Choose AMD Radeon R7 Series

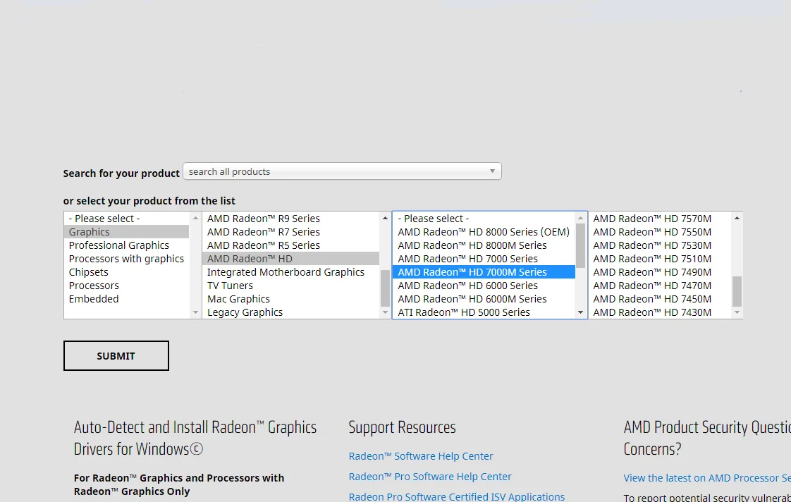[x=292, y=231]
